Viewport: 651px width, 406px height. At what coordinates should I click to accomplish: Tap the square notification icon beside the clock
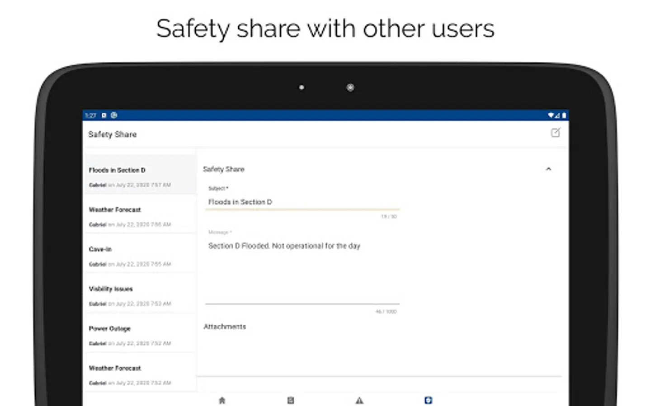104,115
